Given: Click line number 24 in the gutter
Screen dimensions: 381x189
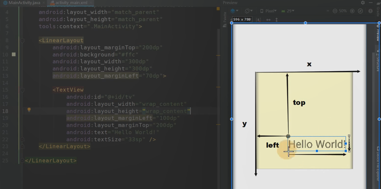Looking at the screenshot, I should [x=5, y=153].
